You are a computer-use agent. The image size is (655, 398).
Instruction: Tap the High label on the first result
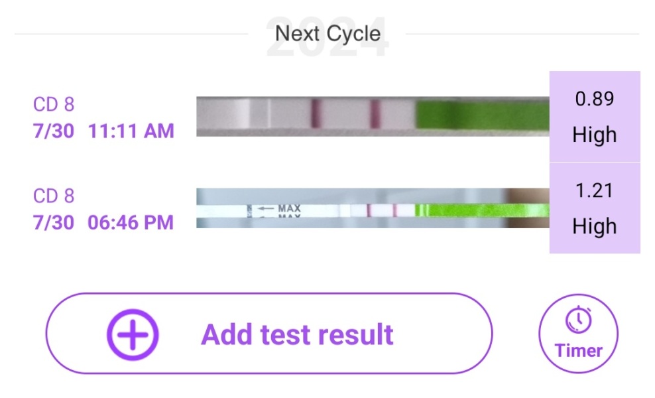click(x=595, y=135)
